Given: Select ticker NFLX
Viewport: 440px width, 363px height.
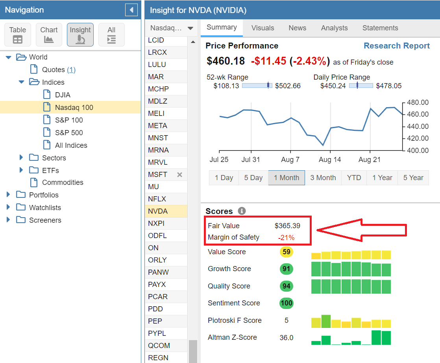Looking at the screenshot, I should click(x=166, y=199).
